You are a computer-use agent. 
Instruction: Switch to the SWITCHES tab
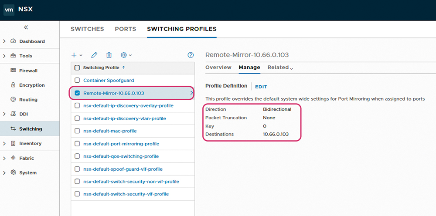tap(87, 29)
